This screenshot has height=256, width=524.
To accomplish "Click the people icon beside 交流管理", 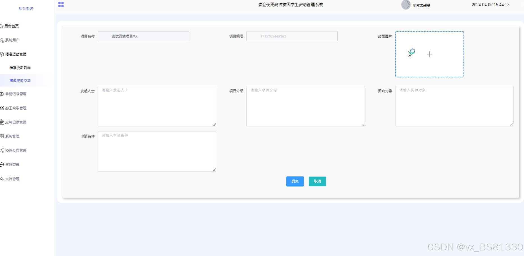I will (x=2, y=179).
